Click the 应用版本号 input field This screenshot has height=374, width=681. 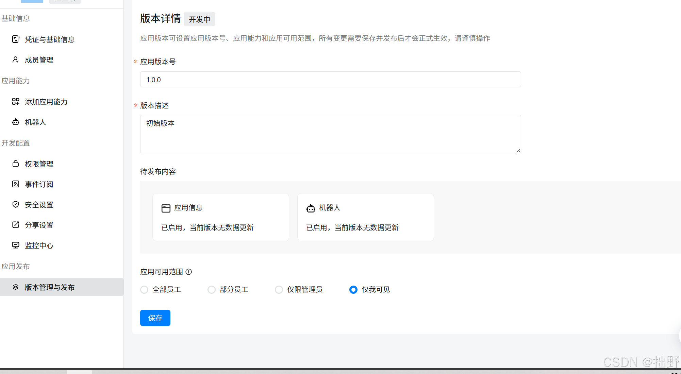coord(330,80)
